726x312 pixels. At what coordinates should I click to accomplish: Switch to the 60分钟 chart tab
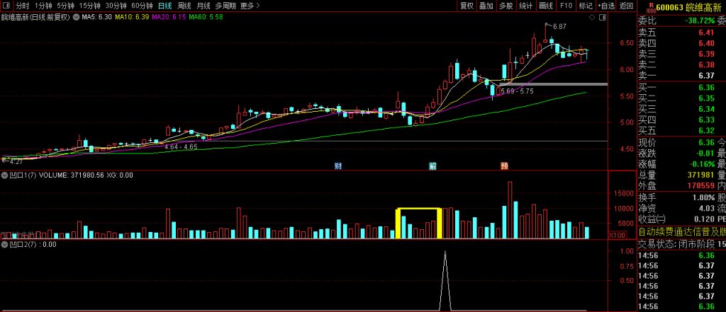(x=142, y=6)
